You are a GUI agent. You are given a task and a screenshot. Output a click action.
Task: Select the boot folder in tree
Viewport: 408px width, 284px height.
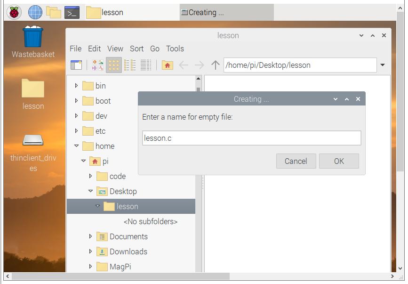pos(96,101)
